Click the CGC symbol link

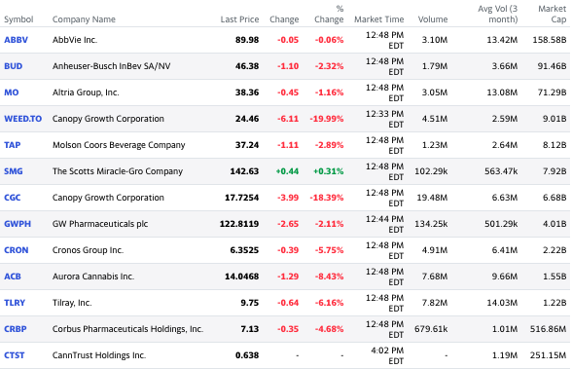click(13, 198)
